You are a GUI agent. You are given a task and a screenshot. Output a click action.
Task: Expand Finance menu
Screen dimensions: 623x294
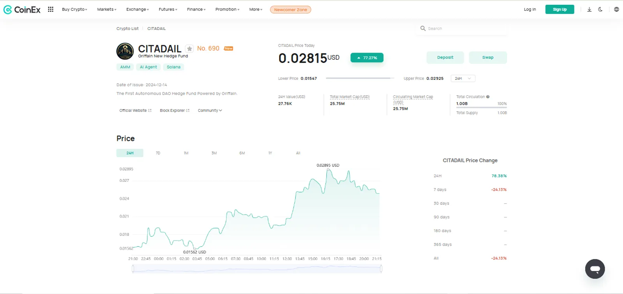pyautogui.click(x=196, y=9)
